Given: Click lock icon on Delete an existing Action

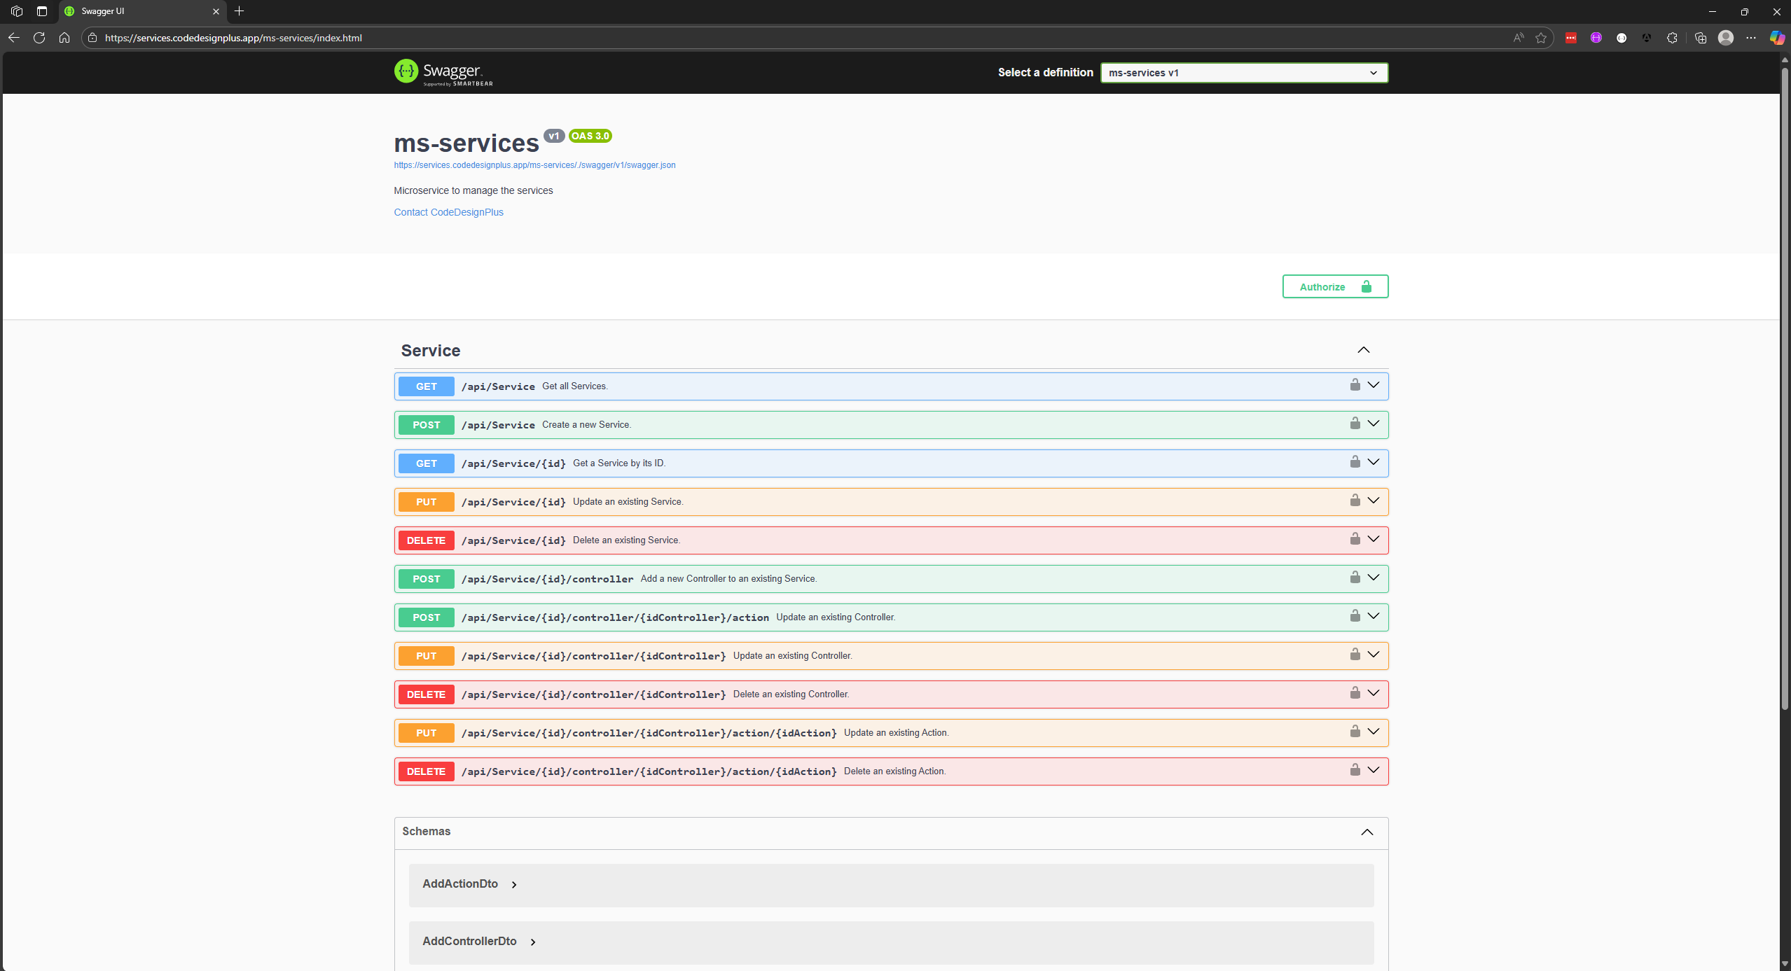Looking at the screenshot, I should (1355, 770).
